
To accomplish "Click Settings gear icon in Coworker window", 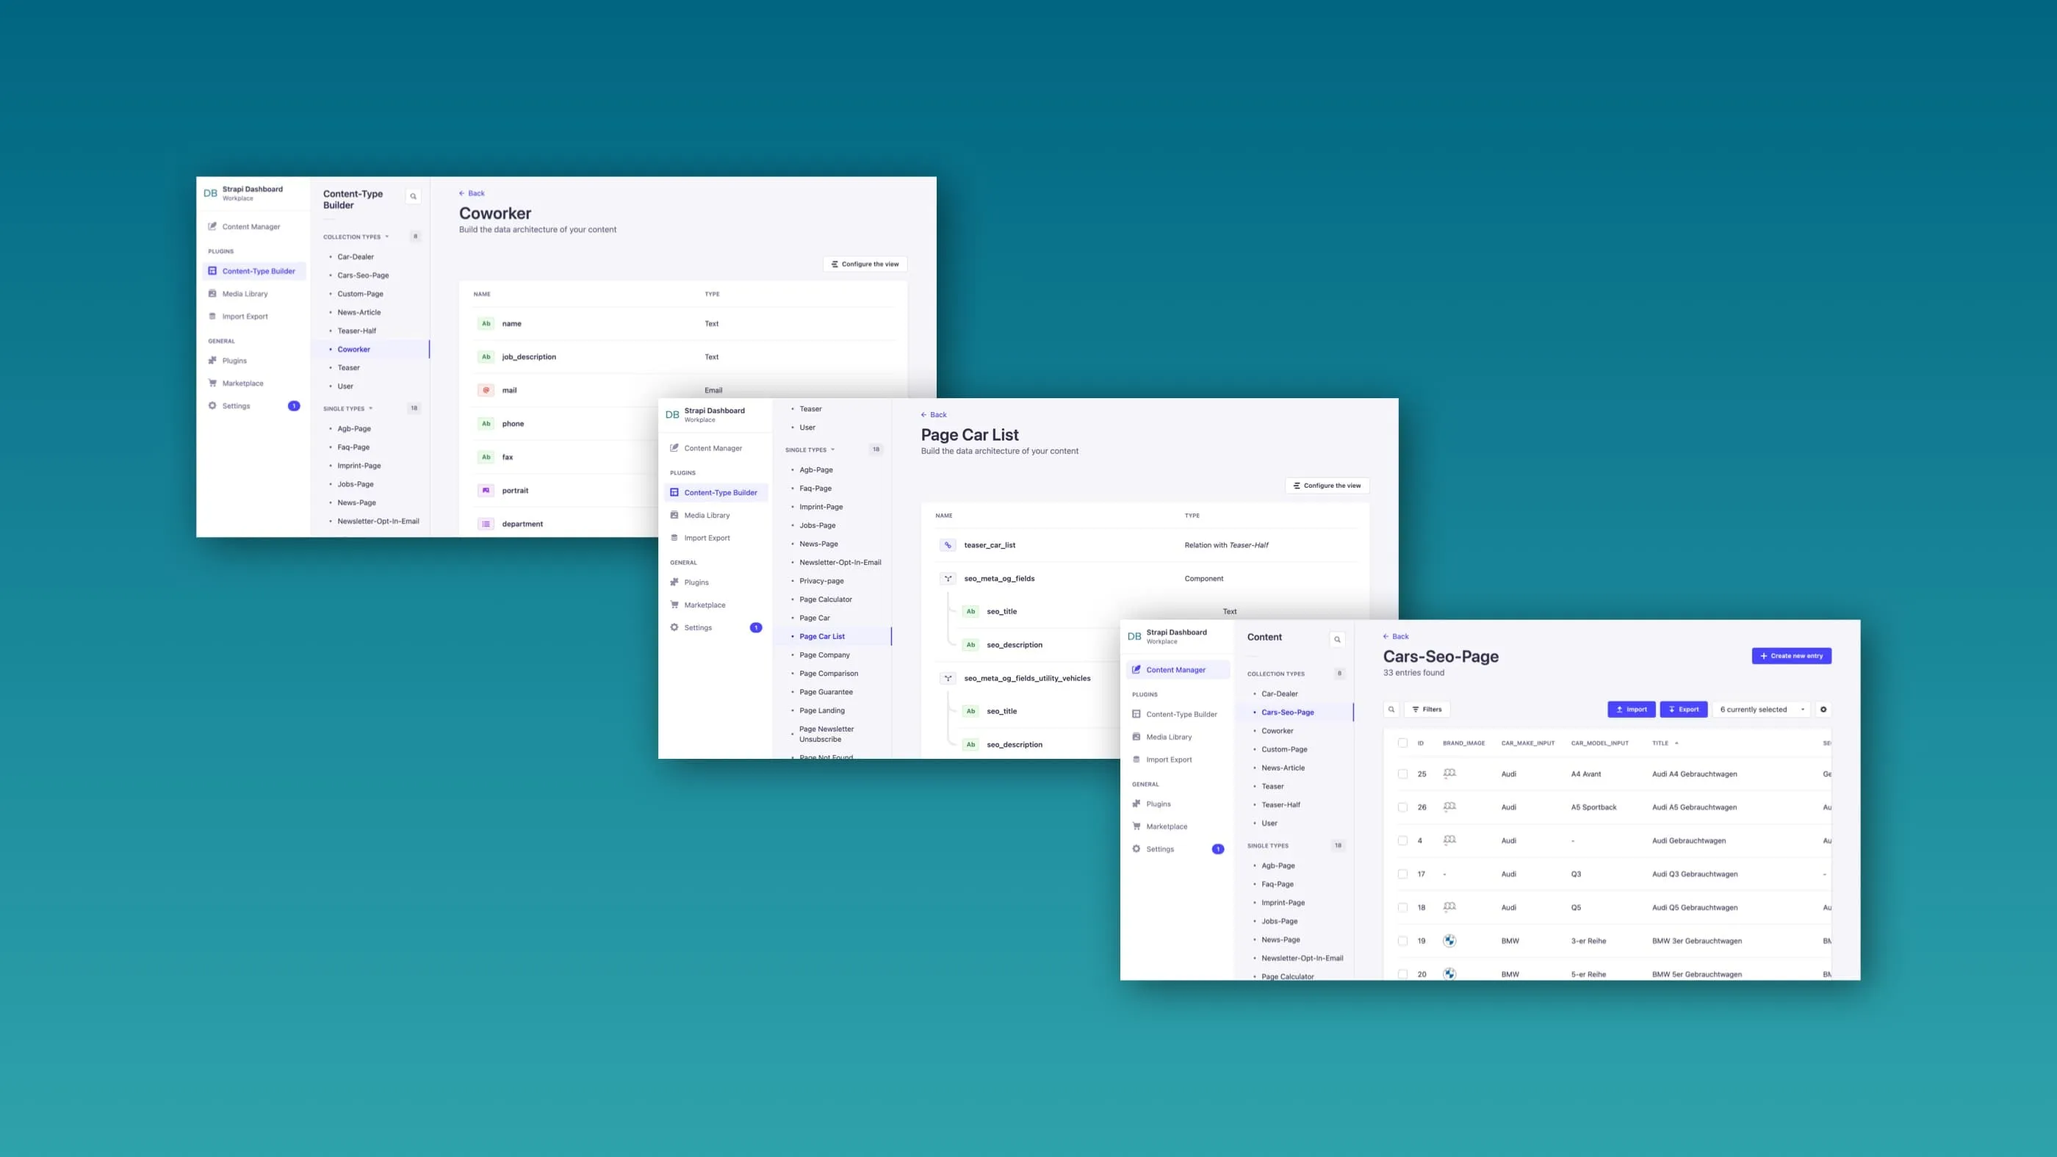I will 212,406.
